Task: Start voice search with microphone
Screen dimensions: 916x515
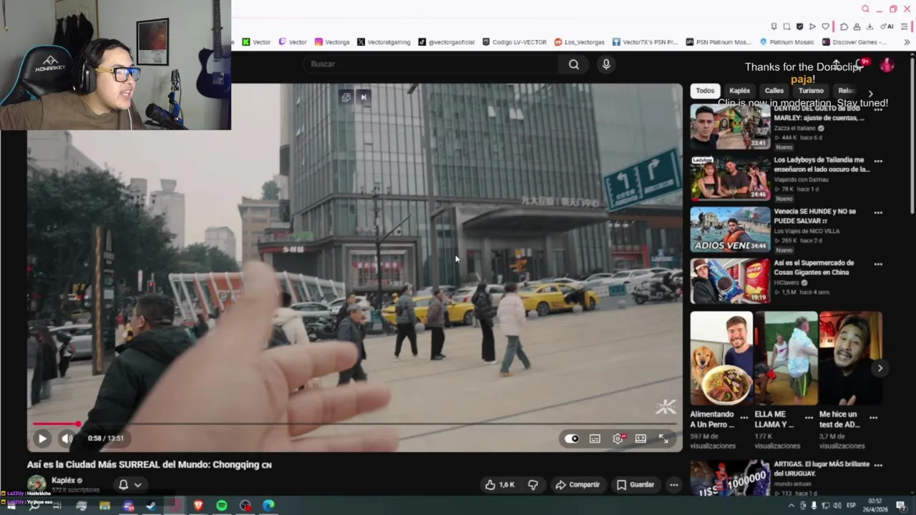Action: [606, 64]
